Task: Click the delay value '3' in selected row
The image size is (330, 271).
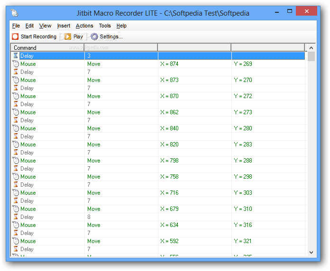Action: 89,56
